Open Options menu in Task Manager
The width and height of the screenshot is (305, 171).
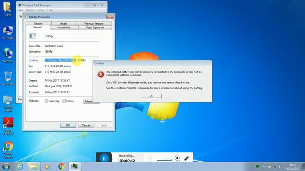tap(30, 10)
